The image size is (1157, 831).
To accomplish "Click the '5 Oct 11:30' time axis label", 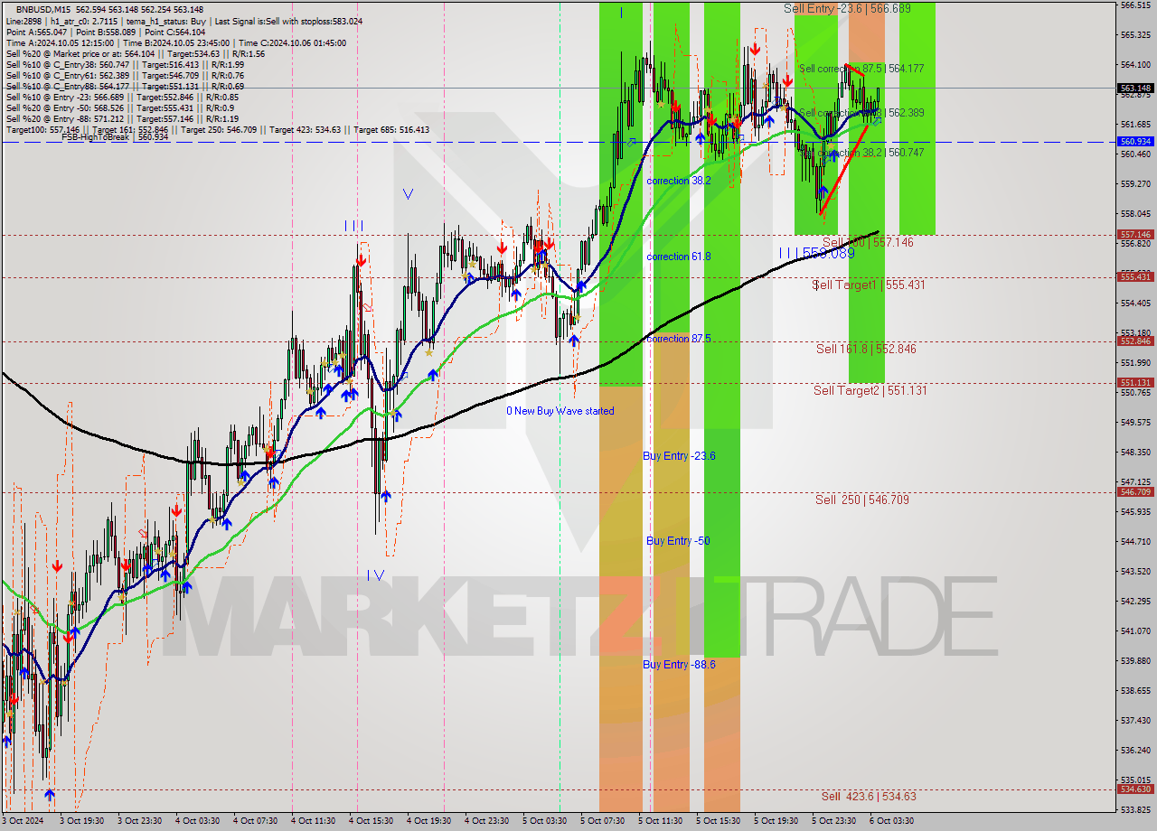I will click(x=660, y=821).
